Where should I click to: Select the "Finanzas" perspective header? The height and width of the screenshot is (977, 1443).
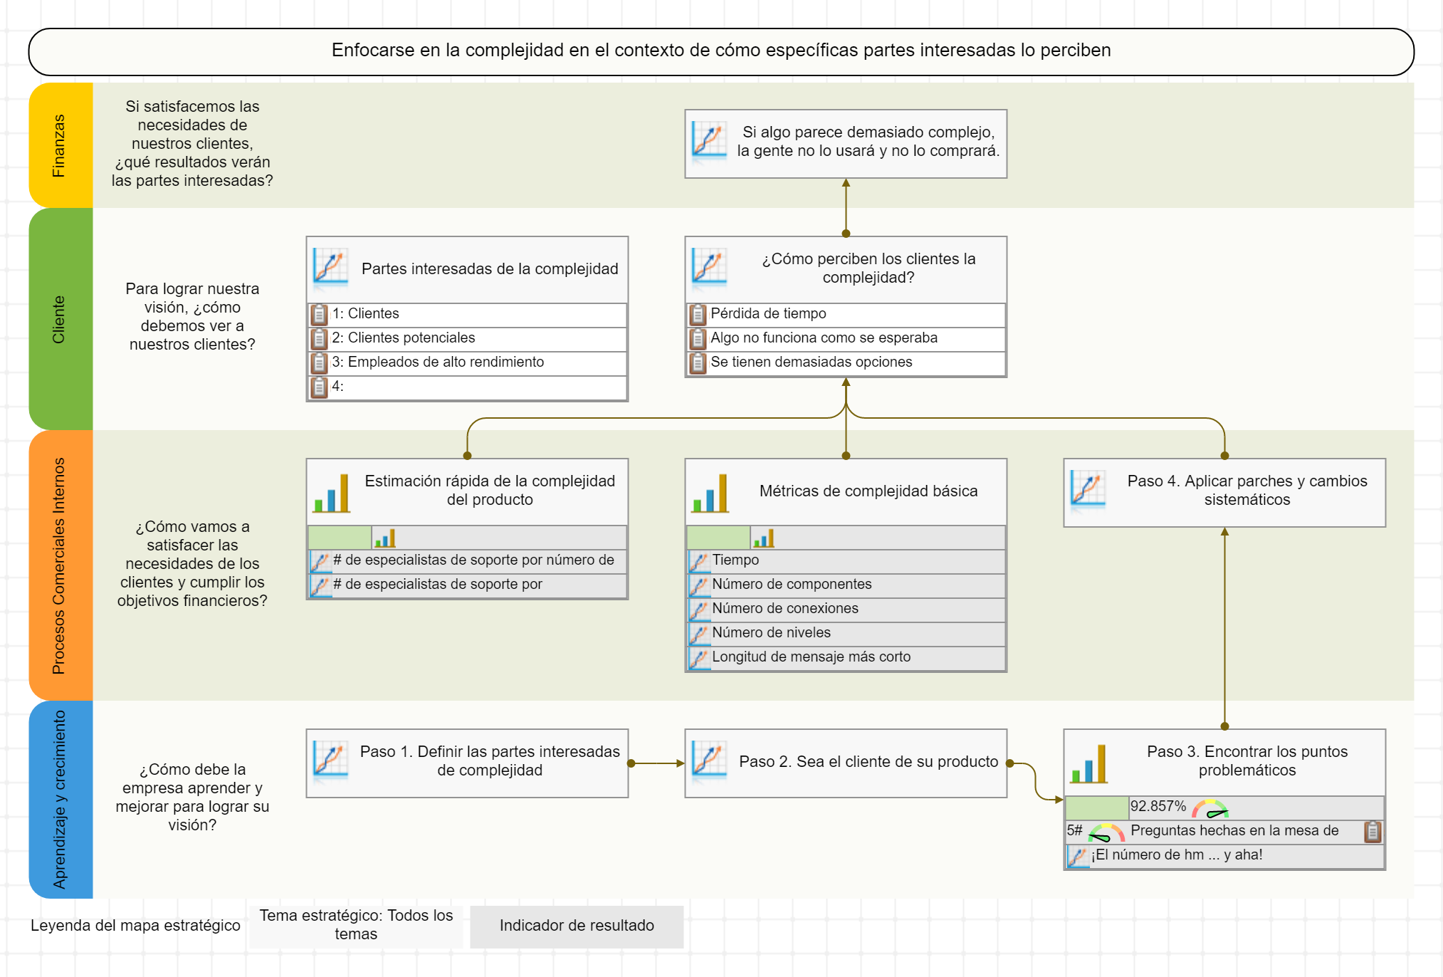[x=61, y=145]
